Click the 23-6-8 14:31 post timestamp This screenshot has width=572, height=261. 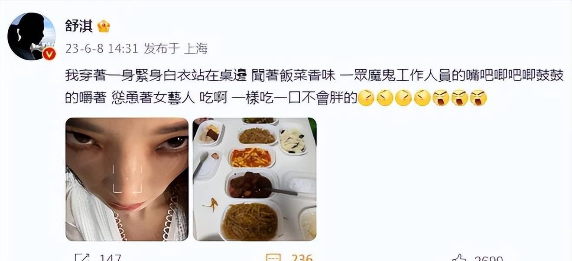[101, 49]
